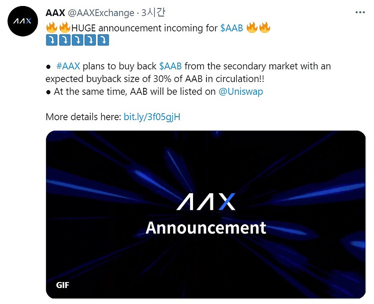Click the middle blue down-arrow emoji
The image size is (374, 304).
77,40
